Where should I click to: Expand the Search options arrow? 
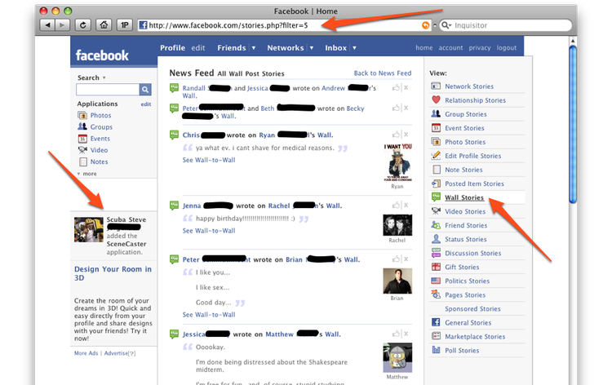tap(104, 77)
